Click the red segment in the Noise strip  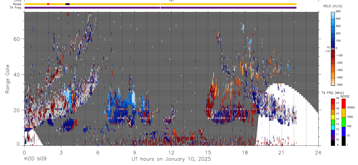[x=48, y=4]
